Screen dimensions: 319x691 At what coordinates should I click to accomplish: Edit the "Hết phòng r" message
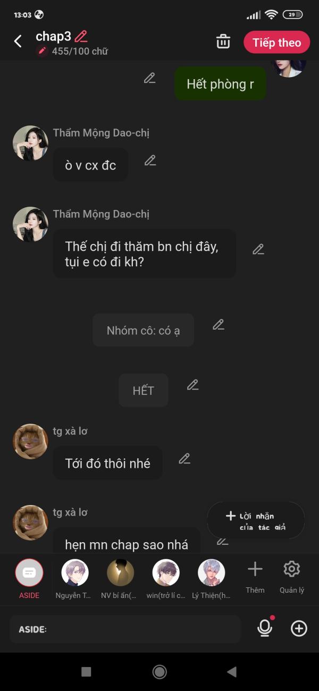click(149, 79)
